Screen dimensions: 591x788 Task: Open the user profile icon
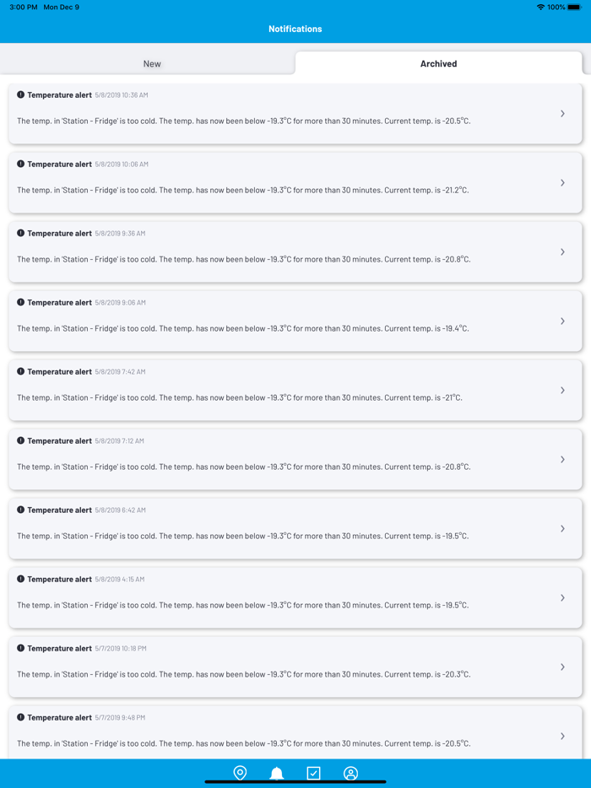[x=350, y=773]
